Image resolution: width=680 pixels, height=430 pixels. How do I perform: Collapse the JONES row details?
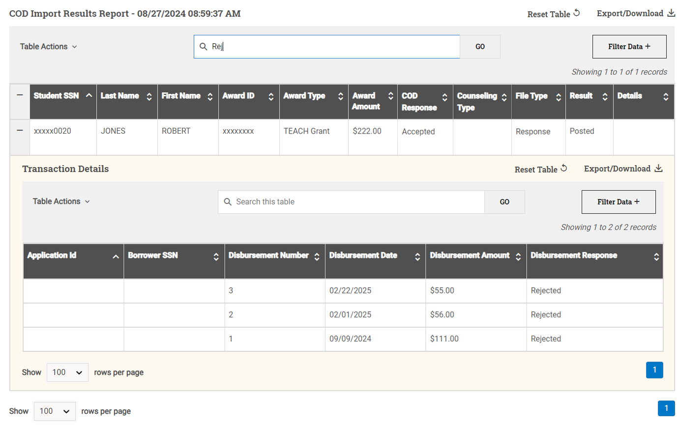coord(20,130)
